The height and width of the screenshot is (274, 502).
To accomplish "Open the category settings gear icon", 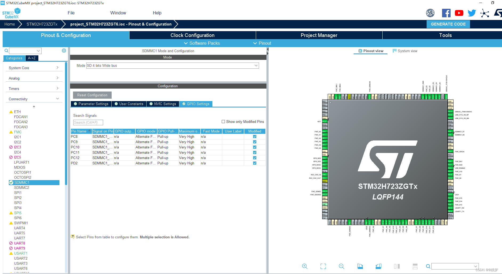I will coord(64,51).
